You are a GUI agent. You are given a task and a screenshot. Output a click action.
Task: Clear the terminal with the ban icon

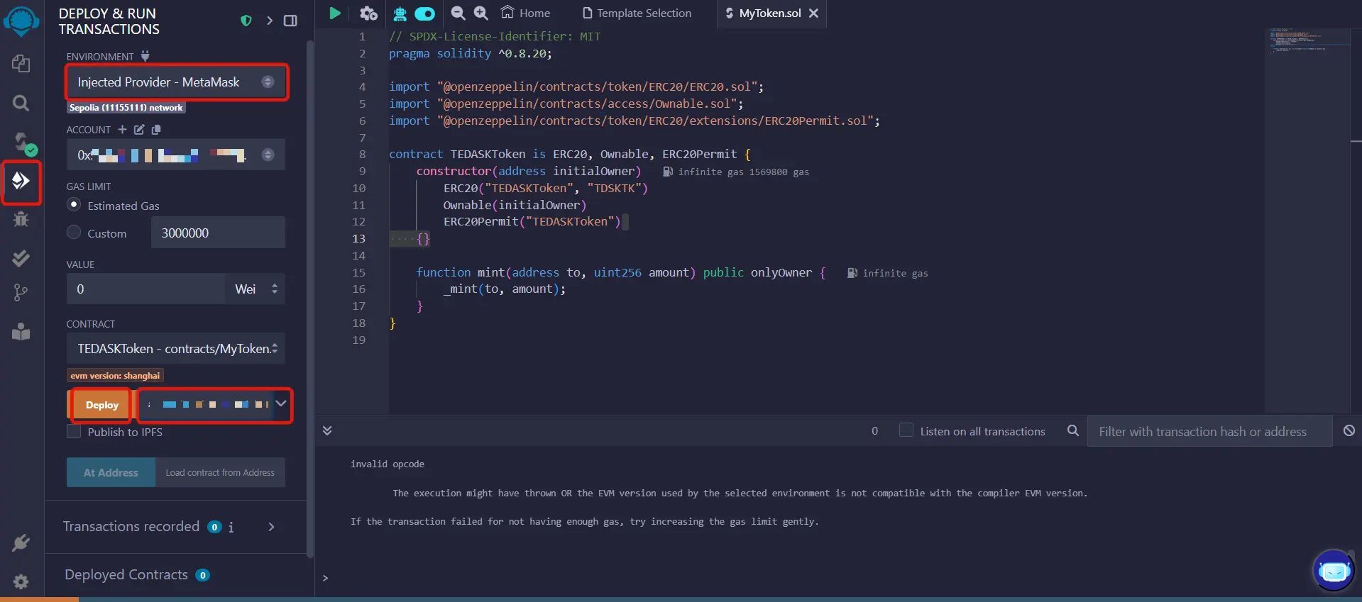1349,430
